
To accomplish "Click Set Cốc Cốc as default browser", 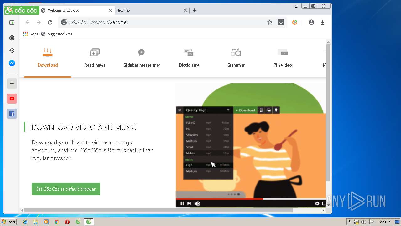I will [66, 189].
